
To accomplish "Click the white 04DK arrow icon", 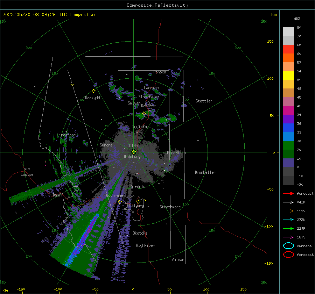I will [288, 202].
